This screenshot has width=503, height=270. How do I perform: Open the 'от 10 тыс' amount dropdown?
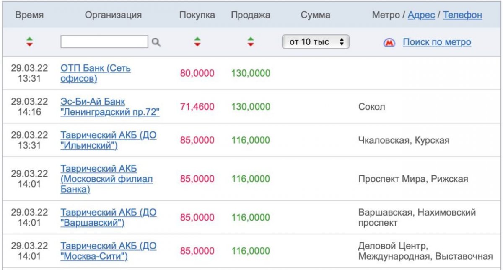point(316,42)
